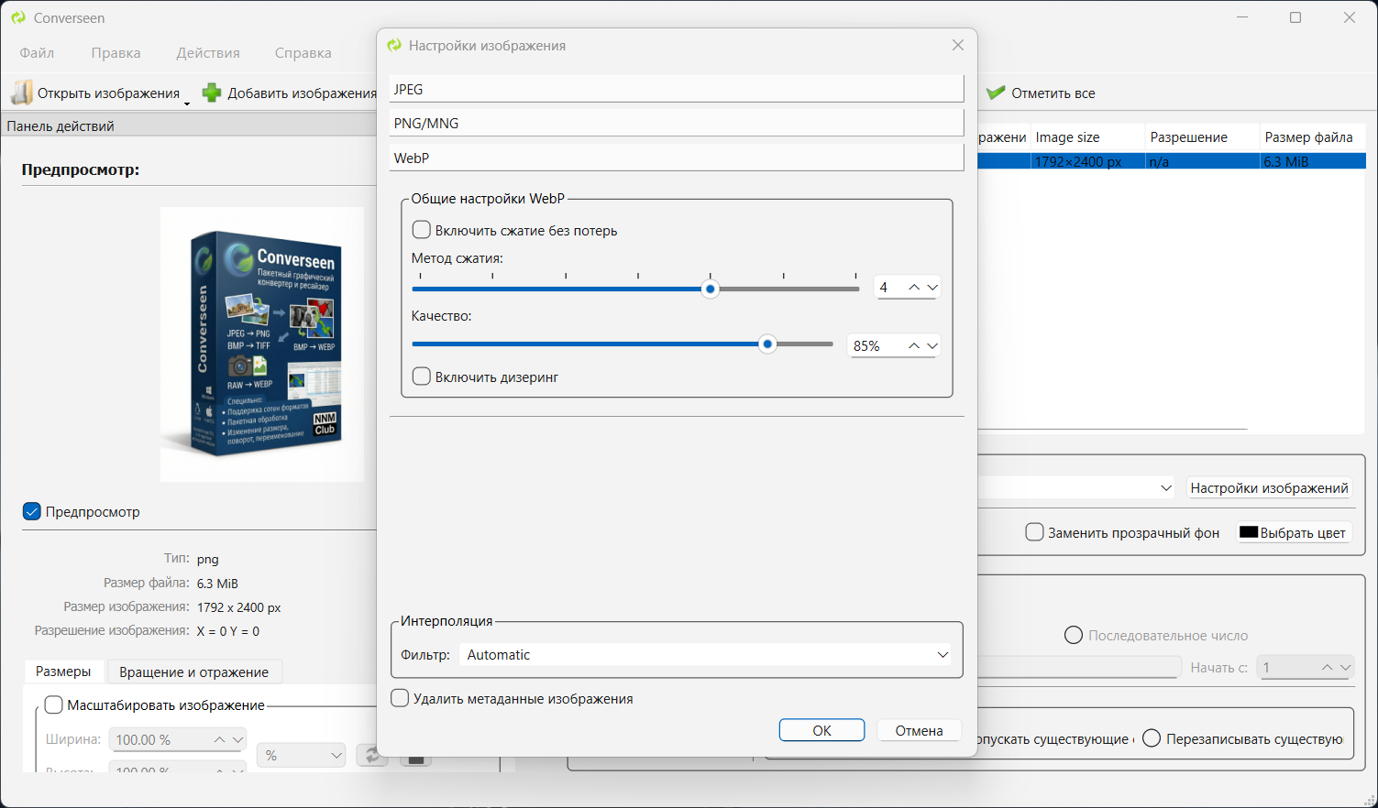This screenshot has width=1378, height=808.
Task: Open the Файл menu
Action: 37,53
